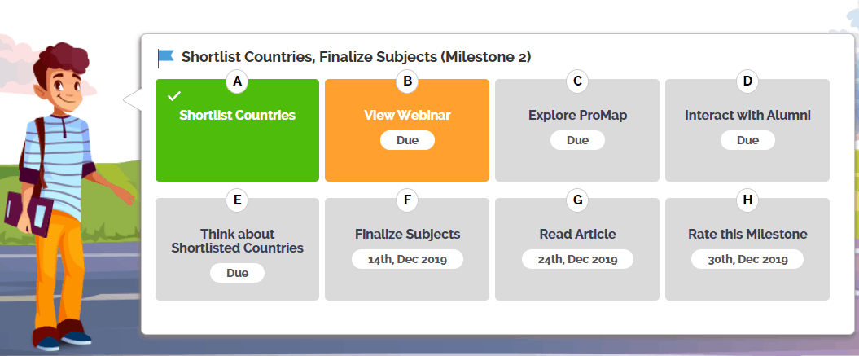Open the Rate this Milestone task
The height and width of the screenshot is (356, 859).
(747, 249)
